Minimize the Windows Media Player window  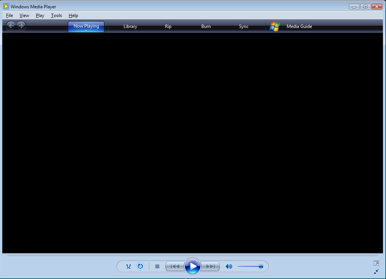[354, 7]
